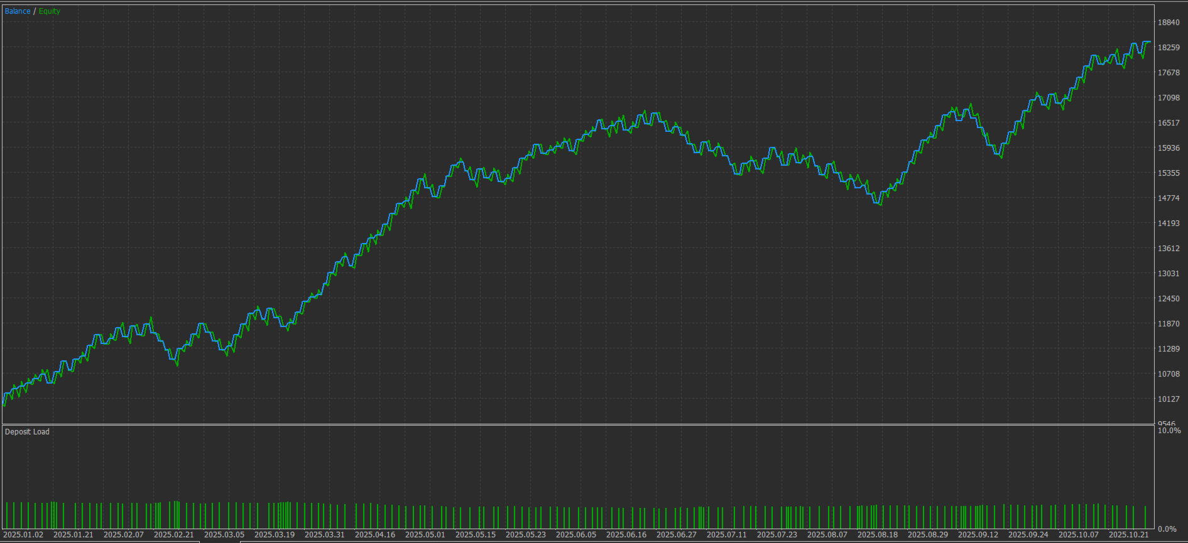
Task: Click the 2025.06.16 date label
Action: [x=626, y=535]
